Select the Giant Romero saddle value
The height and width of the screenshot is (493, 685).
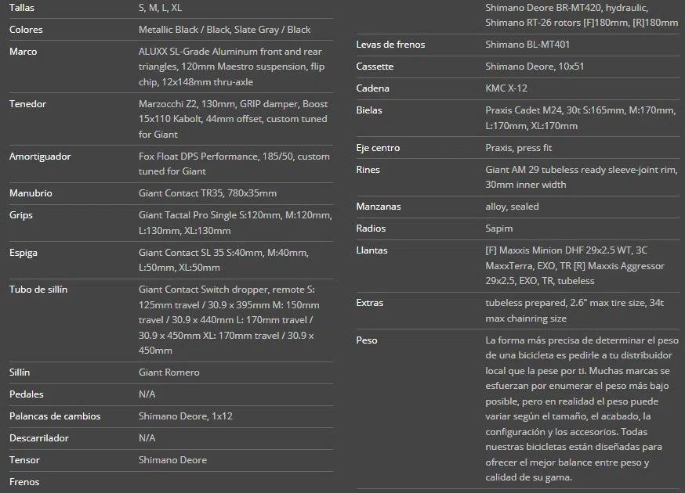(169, 372)
